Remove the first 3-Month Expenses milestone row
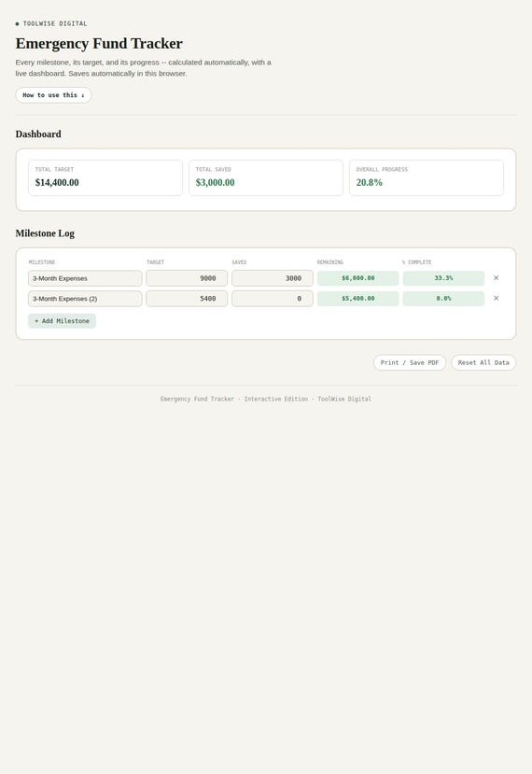Viewport: 532px width, 774px height. point(496,278)
